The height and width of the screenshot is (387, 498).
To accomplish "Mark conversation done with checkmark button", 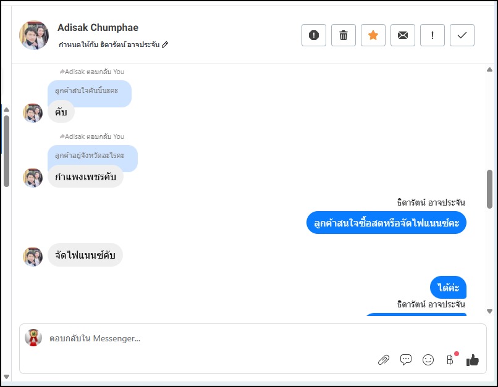I will pyautogui.click(x=462, y=35).
